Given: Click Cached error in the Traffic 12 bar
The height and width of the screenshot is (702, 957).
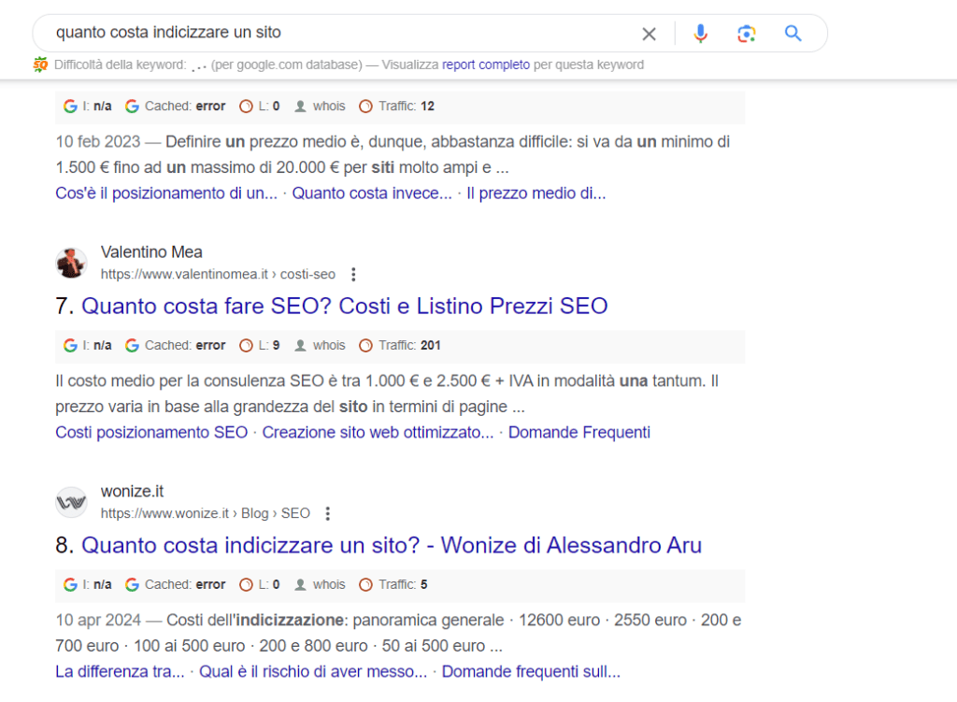Looking at the screenshot, I should coord(175,107).
